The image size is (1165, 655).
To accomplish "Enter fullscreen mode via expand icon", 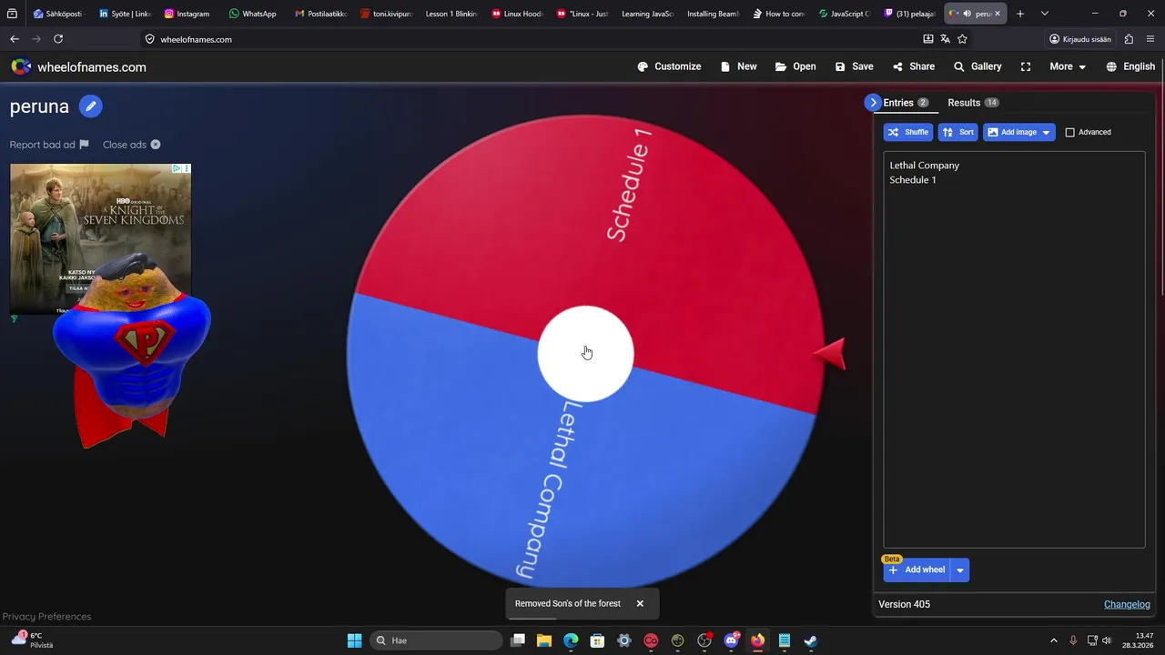I will click(x=1026, y=66).
